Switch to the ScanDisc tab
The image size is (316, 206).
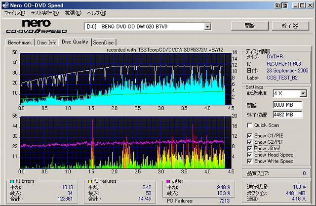(103, 42)
